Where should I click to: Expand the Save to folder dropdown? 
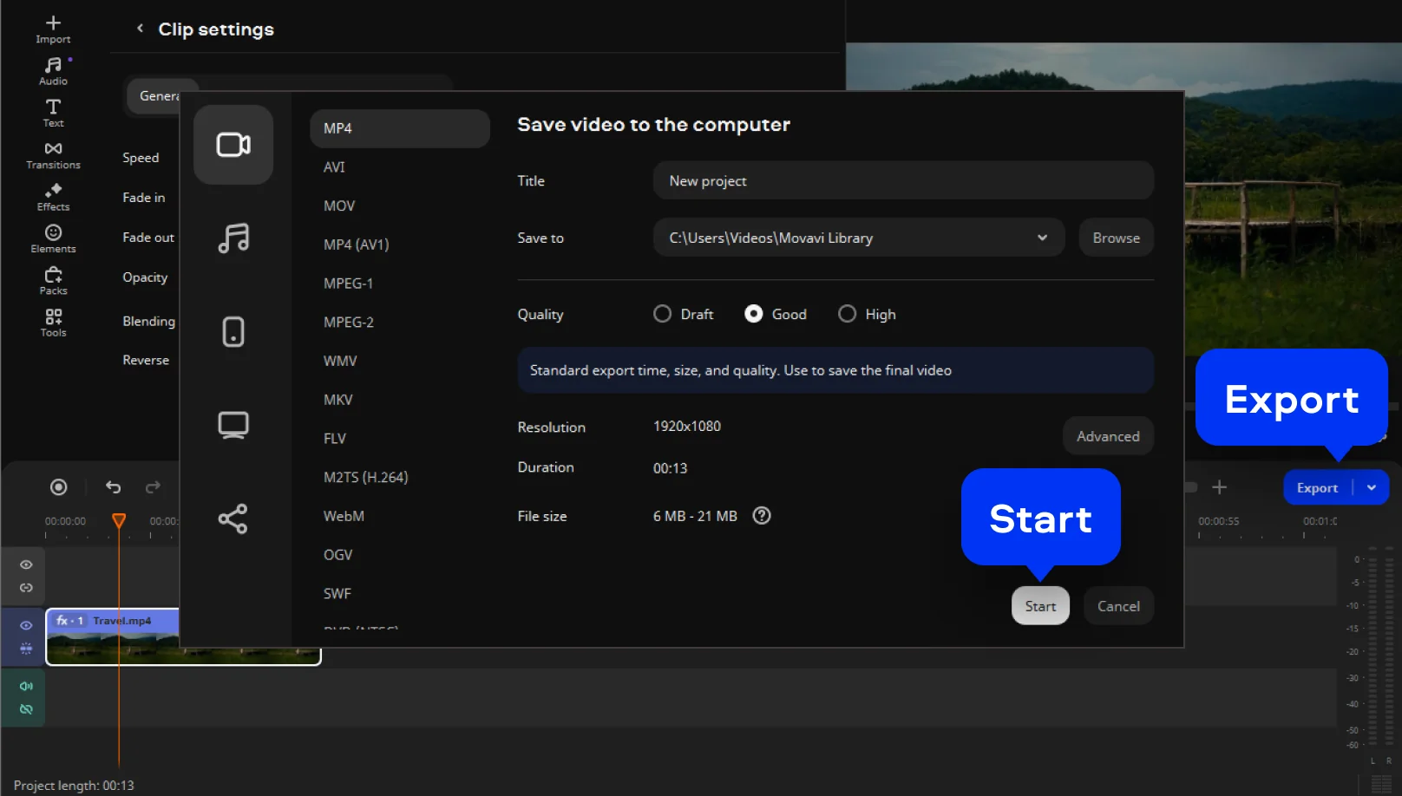point(1042,238)
